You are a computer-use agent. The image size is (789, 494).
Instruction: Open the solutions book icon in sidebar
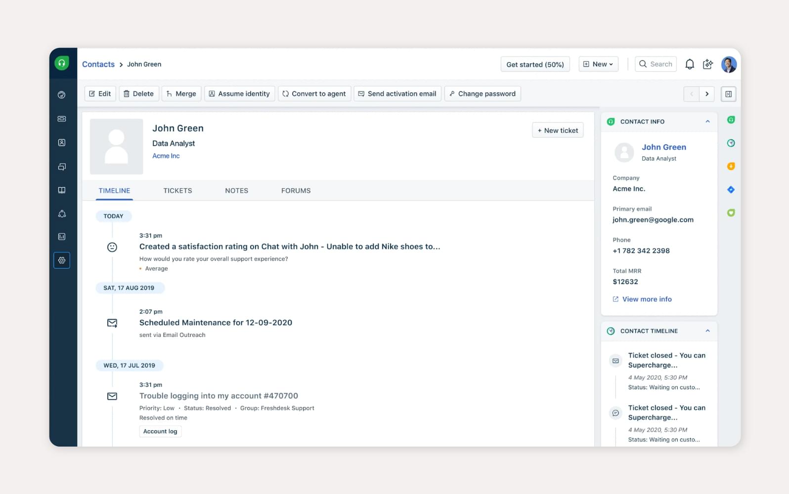pos(62,190)
